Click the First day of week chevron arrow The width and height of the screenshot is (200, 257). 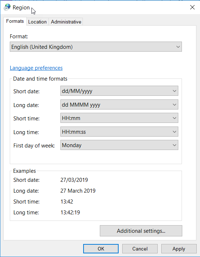tap(174, 145)
